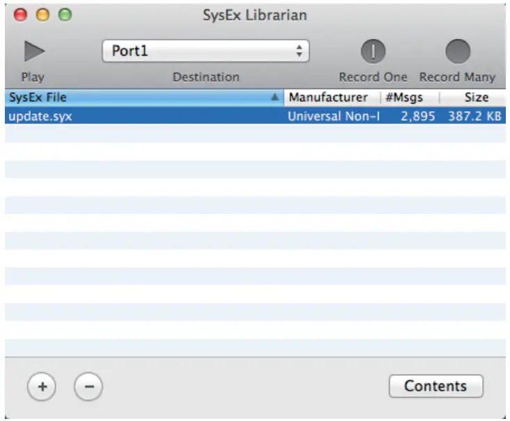
Task: Sort by the Size column header
Action: pos(473,97)
